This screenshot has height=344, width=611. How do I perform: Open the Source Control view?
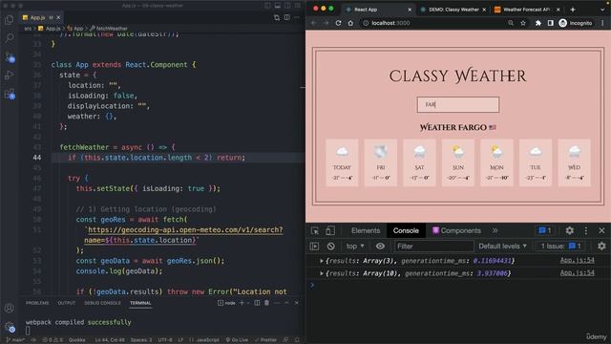(x=10, y=57)
